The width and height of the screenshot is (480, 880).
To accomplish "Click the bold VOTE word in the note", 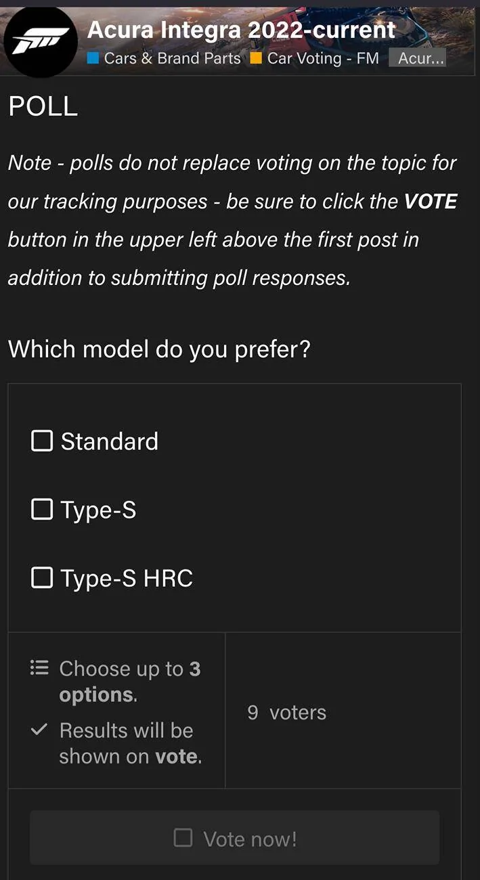I will [433, 201].
